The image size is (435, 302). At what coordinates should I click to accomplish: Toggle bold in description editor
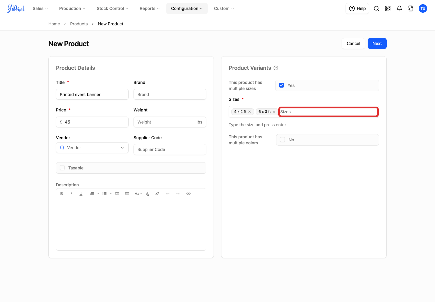click(x=62, y=194)
